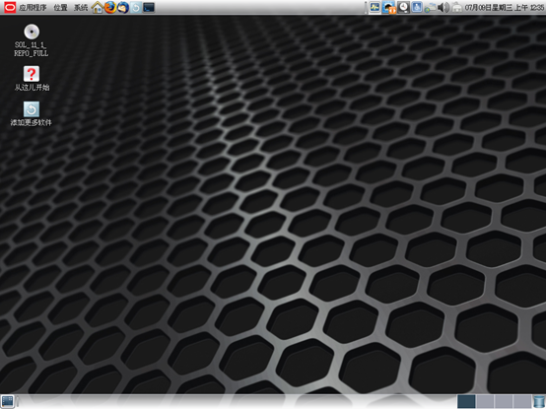This screenshot has width=546, height=409.
Task: Launch the Terminal from top panel
Action: click(149, 7)
